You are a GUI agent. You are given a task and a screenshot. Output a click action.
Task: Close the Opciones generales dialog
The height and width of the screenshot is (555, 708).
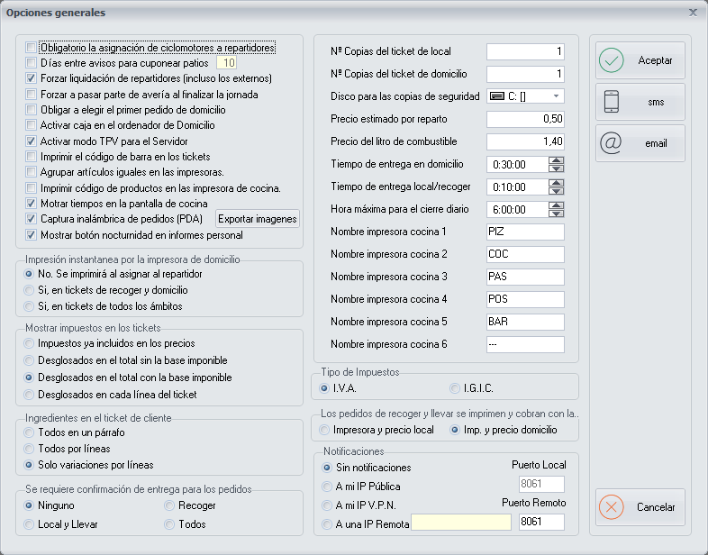click(693, 13)
